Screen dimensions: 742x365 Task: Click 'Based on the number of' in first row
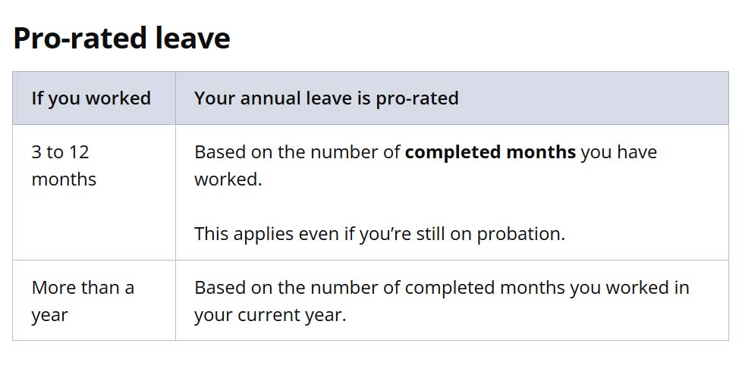(297, 152)
